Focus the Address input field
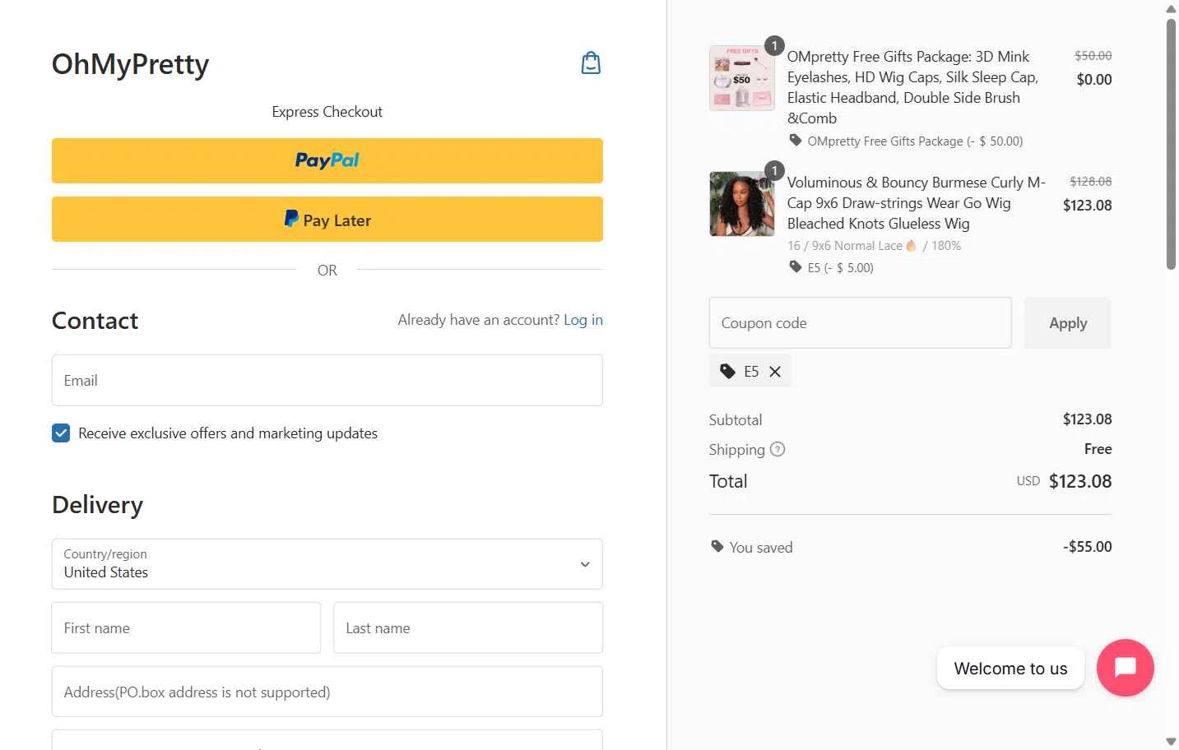The image size is (1179, 750). [327, 692]
